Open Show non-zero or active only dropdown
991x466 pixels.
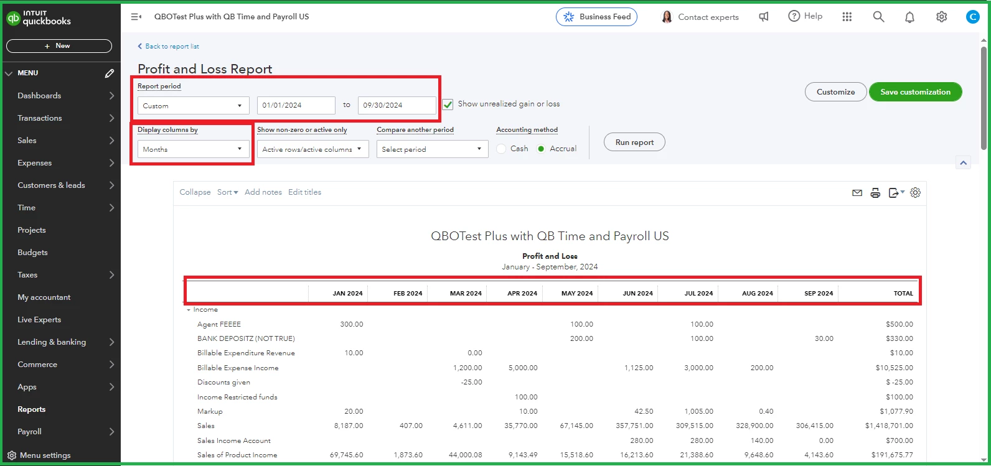pyautogui.click(x=313, y=149)
